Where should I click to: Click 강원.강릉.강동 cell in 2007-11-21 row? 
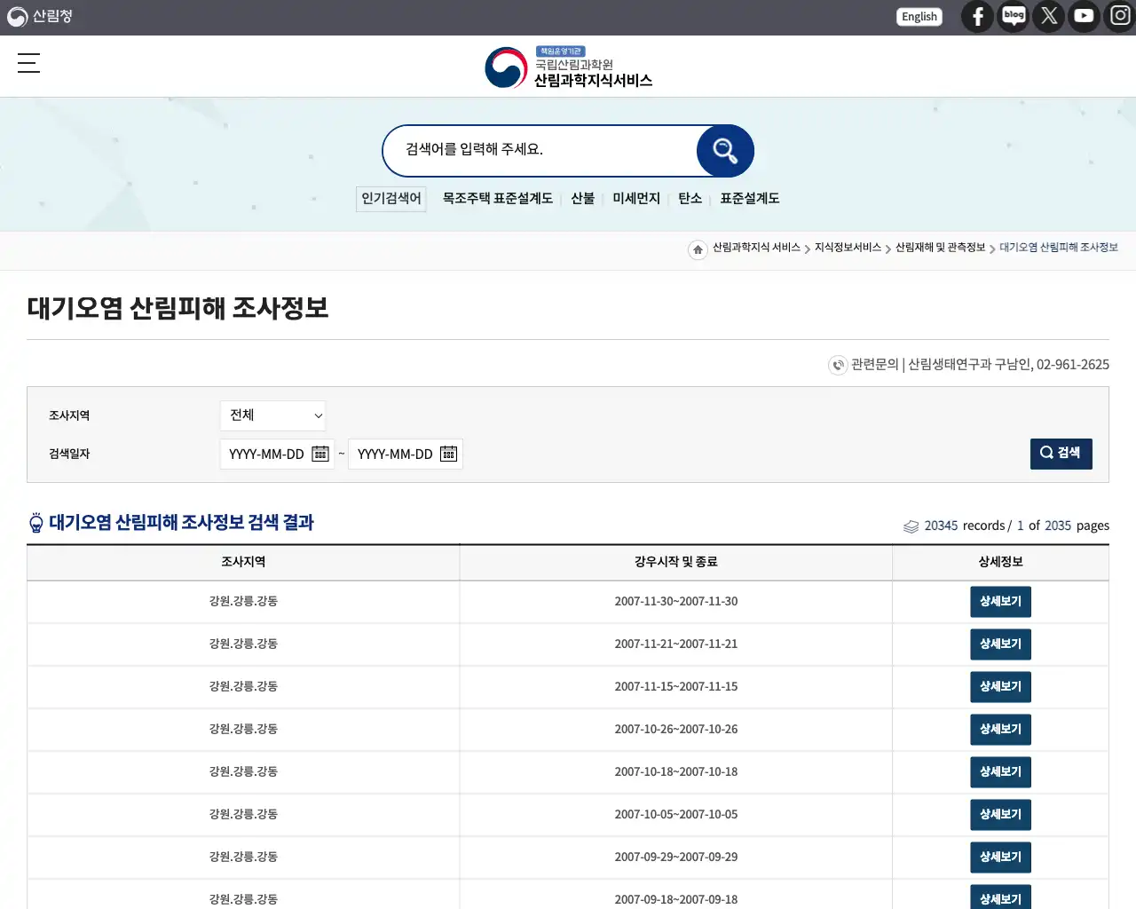243,644
